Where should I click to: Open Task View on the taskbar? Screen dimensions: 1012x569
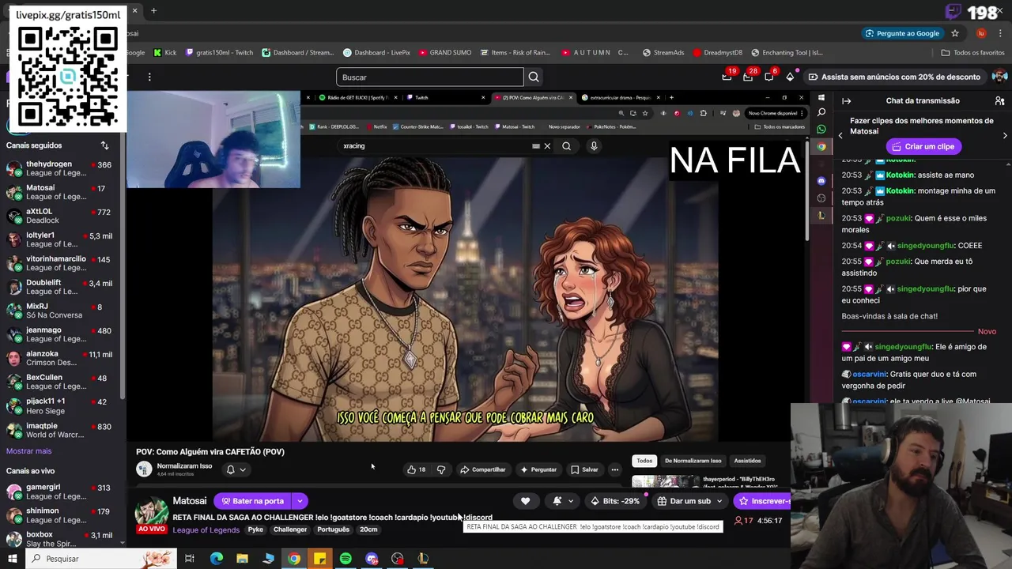point(190,559)
